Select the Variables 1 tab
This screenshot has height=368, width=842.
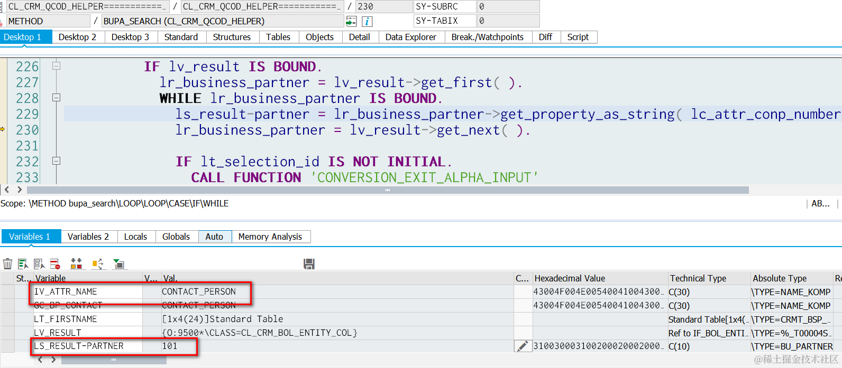pyautogui.click(x=31, y=237)
